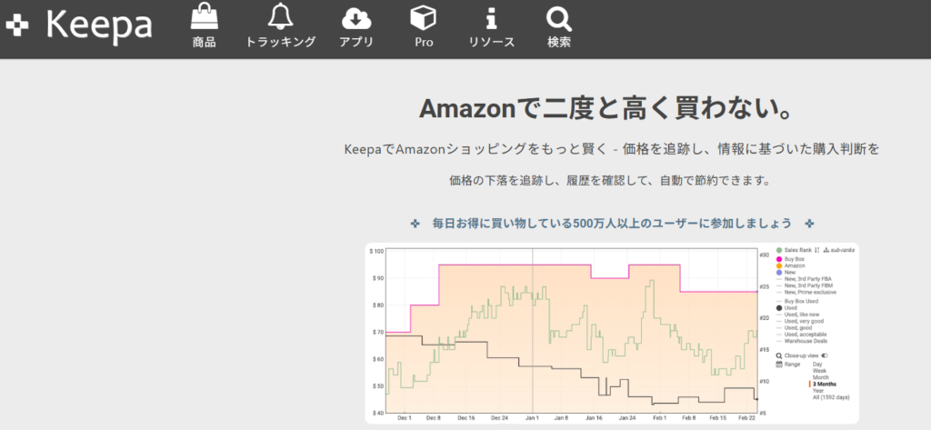Screen dimensions: 931x430
Task: Click the Jan 1 chart date marker
Action: pyautogui.click(x=532, y=418)
